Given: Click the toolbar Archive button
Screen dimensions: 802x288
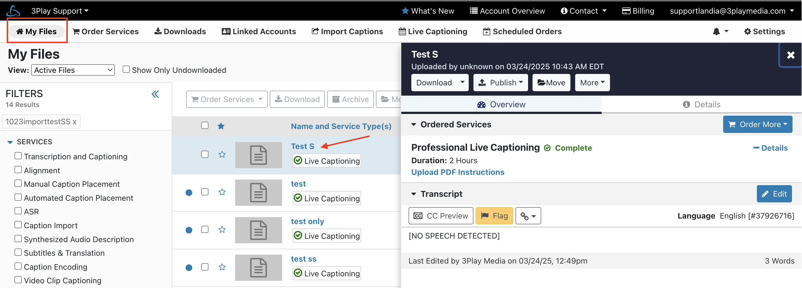Looking at the screenshot, I should (350, 100).
